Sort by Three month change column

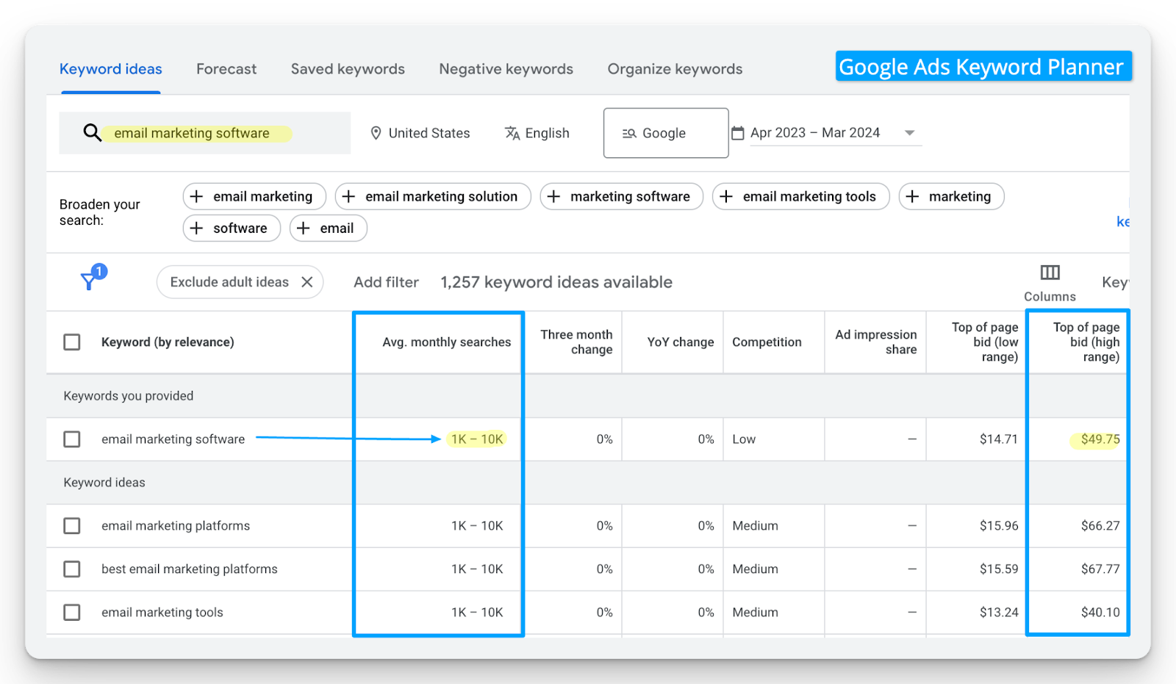click(x=576, y=342)
